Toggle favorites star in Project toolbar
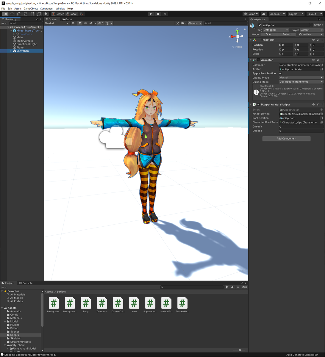Image resolution: width=325 pixels, height=357 pixels. tap(238, 287)
